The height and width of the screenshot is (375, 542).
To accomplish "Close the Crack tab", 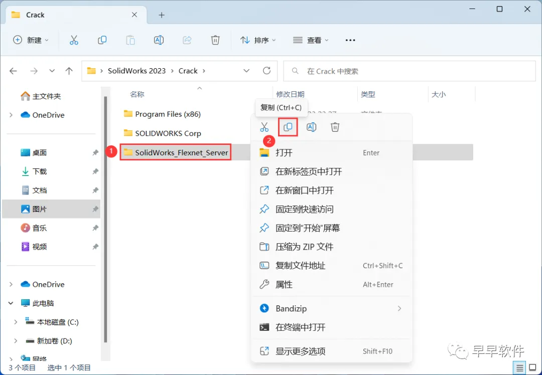I will (134, 15).
